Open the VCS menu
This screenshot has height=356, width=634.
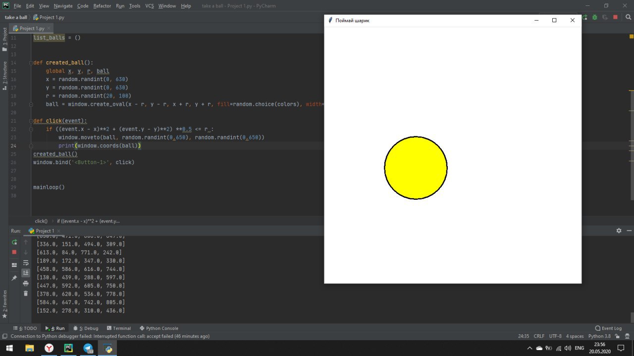click(x=150, y=6)
